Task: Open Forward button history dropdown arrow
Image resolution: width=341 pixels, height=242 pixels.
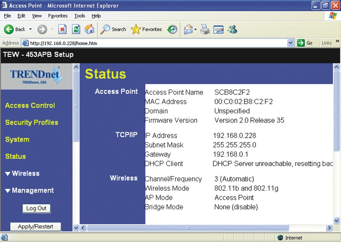Action: coord(52,29)
